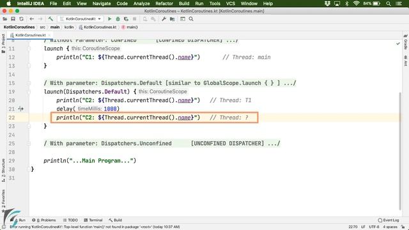
Task: Click the main() function breadcrumb
Action: (x=130, y=27)
